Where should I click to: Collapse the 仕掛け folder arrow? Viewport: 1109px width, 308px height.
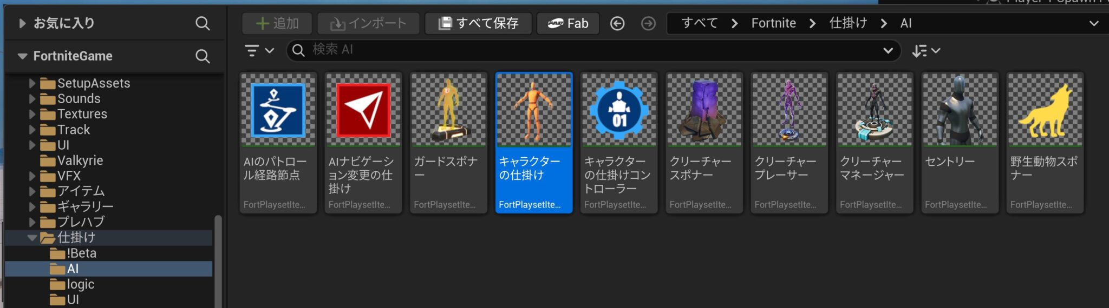coord(32,238)
